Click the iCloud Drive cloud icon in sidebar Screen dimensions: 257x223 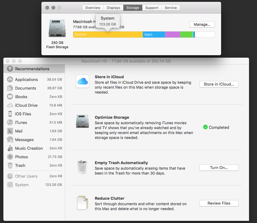10,105
